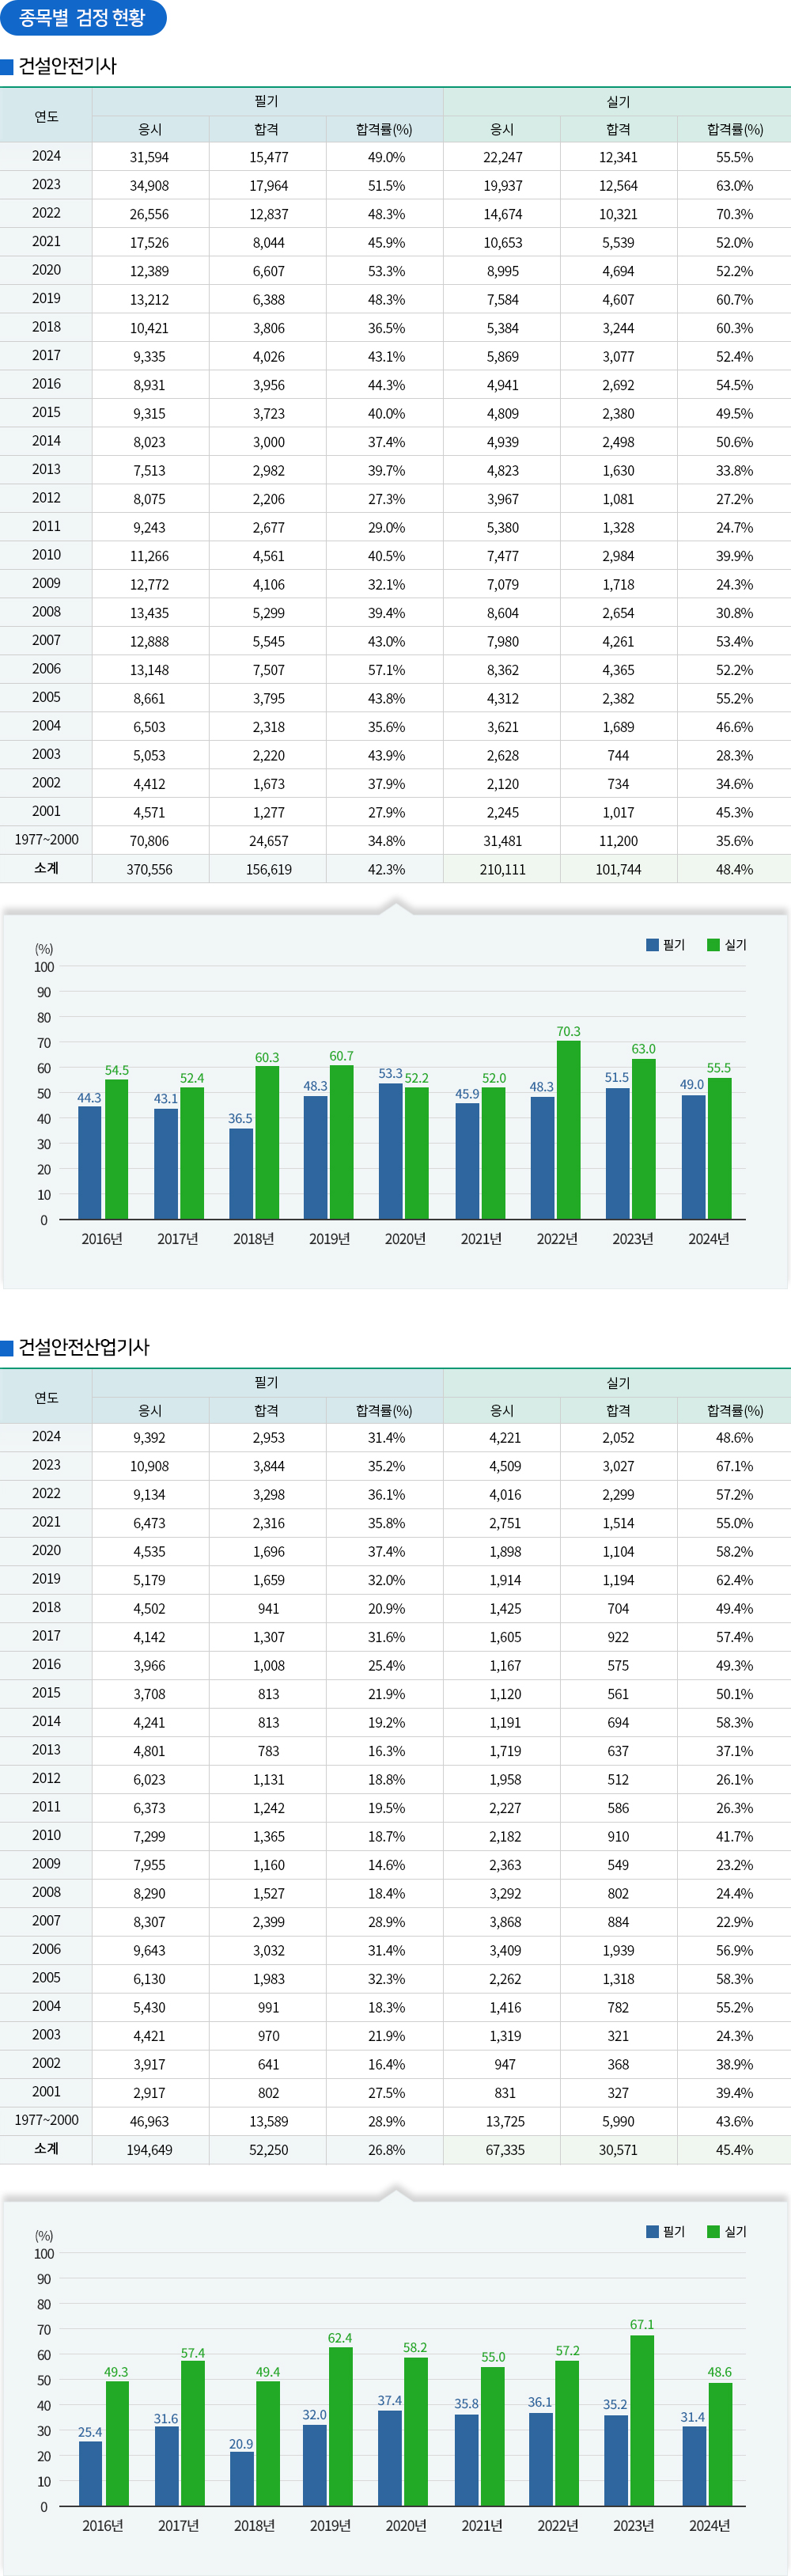Click green 실기 legend swatch in 건설안전산업기사 chart
The image size is (791, 2576).
point(713,2231)
